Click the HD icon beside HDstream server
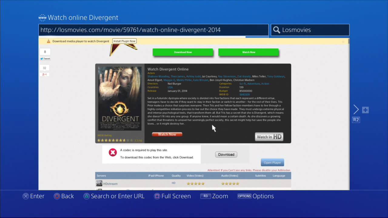This screenshot has width=388, height=218. (99, 183)
